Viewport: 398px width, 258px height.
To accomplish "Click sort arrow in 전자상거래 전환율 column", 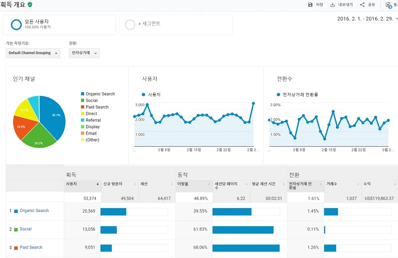I will pyautogui.click(x=321, y=184).
